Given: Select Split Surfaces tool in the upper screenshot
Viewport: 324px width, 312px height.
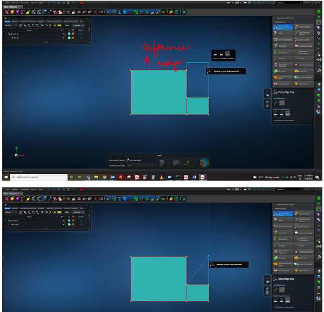Looking at the screenshot, I should click(x=303, y=27).
